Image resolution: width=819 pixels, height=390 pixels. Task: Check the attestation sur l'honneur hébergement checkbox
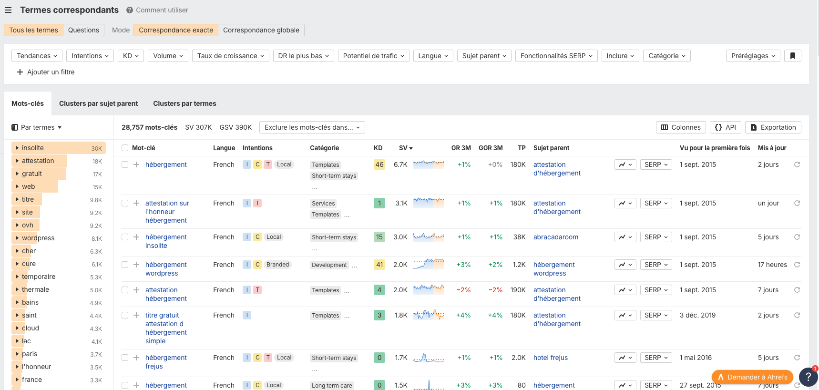tap(125, 203)
